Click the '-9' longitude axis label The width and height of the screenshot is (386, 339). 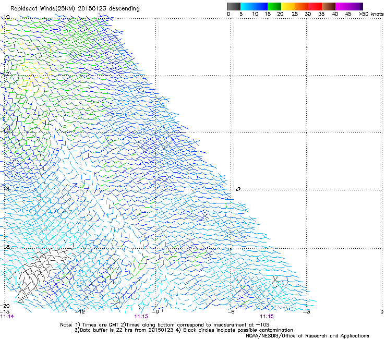click(x=155, y=311)
